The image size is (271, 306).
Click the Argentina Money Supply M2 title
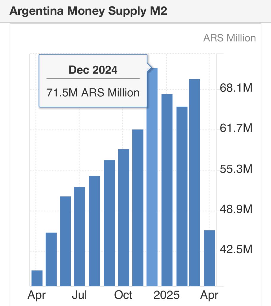click(x=88, y=11)
